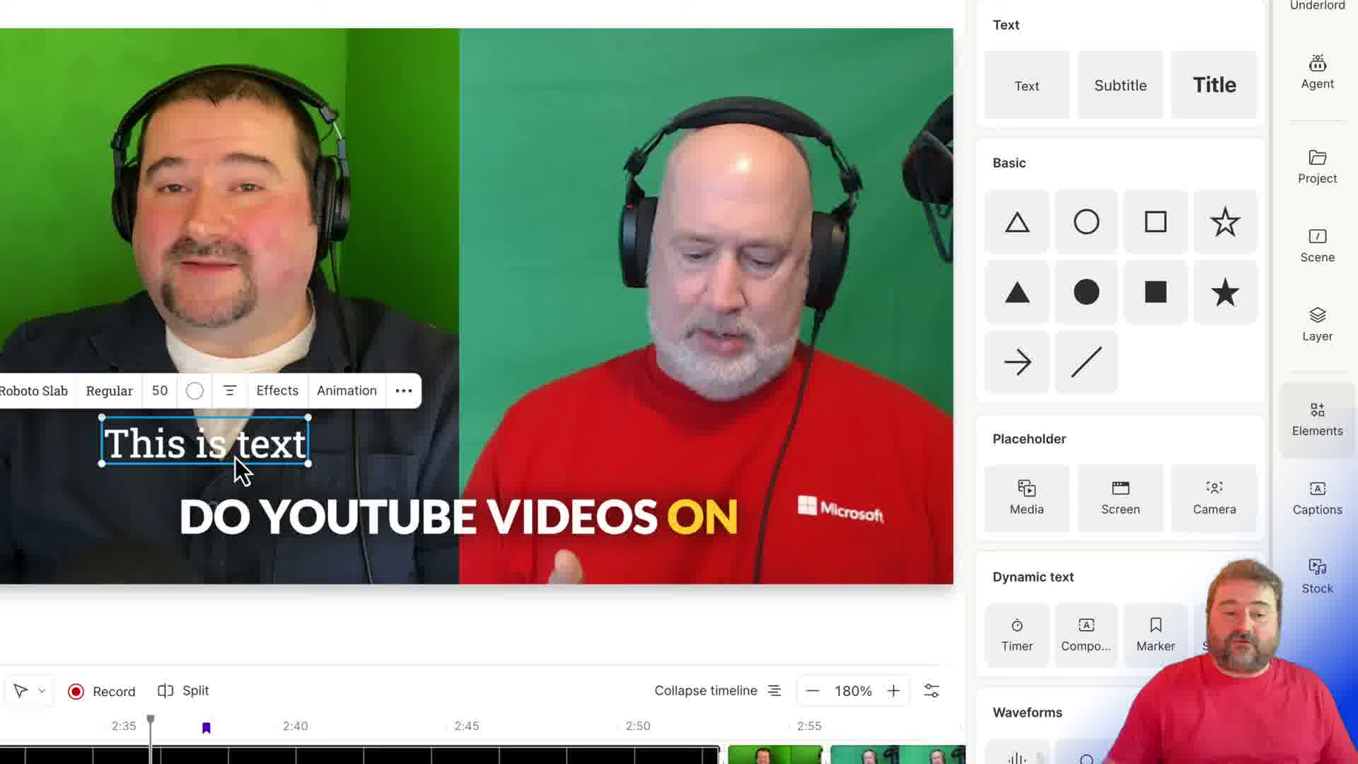The height and width of the screenshot is (764, 1358).
Task: Open the Regular font weight dropdown
Action: (109, 390)
